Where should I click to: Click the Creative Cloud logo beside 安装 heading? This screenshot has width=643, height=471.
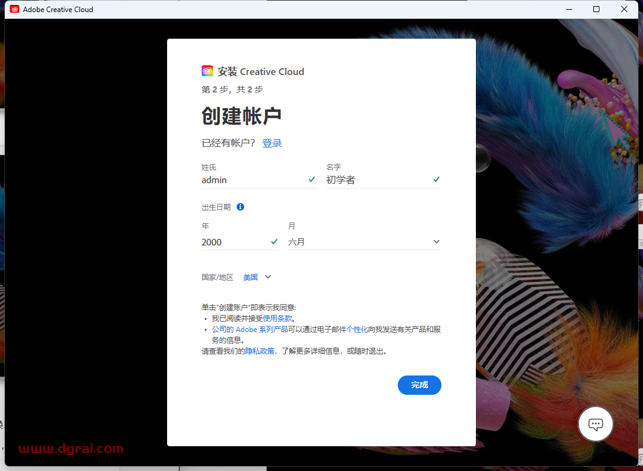point(207,71)
